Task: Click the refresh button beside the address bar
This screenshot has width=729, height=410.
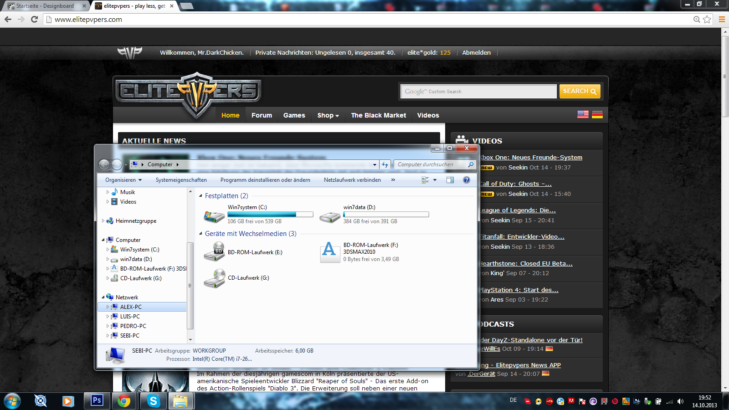Action: (x=385, y=164)
